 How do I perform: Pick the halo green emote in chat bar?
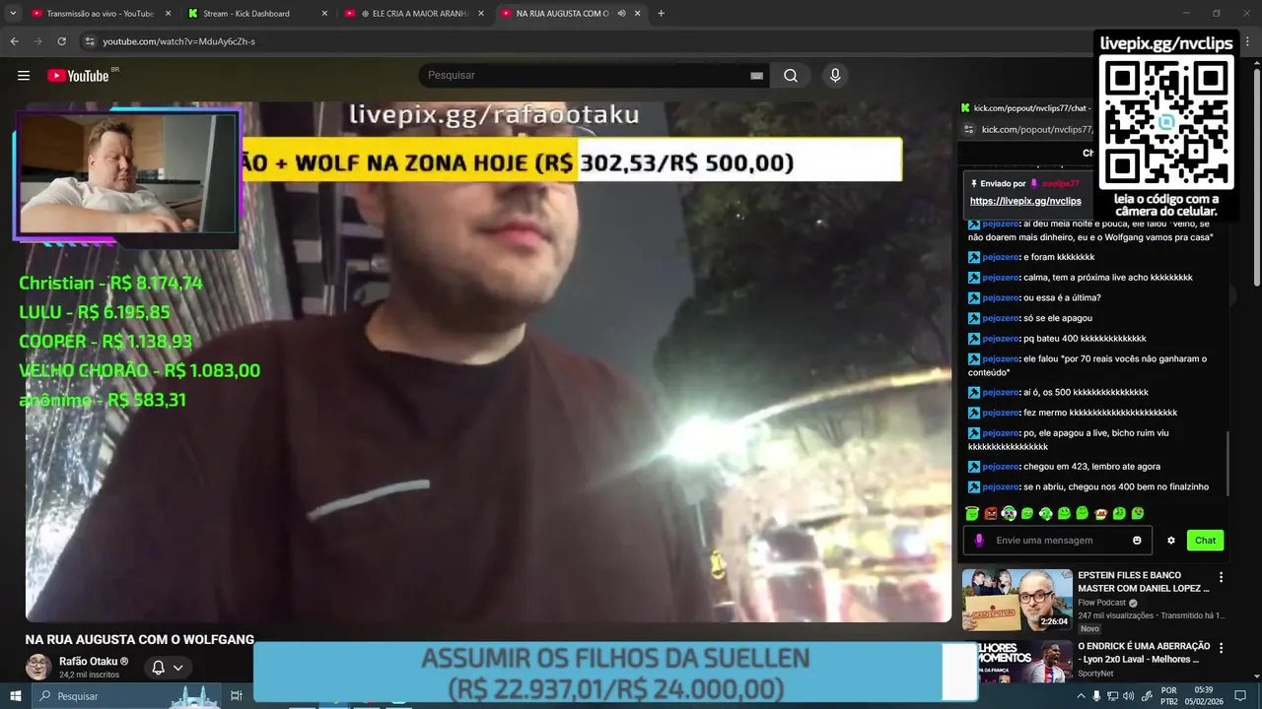[972, 513]
